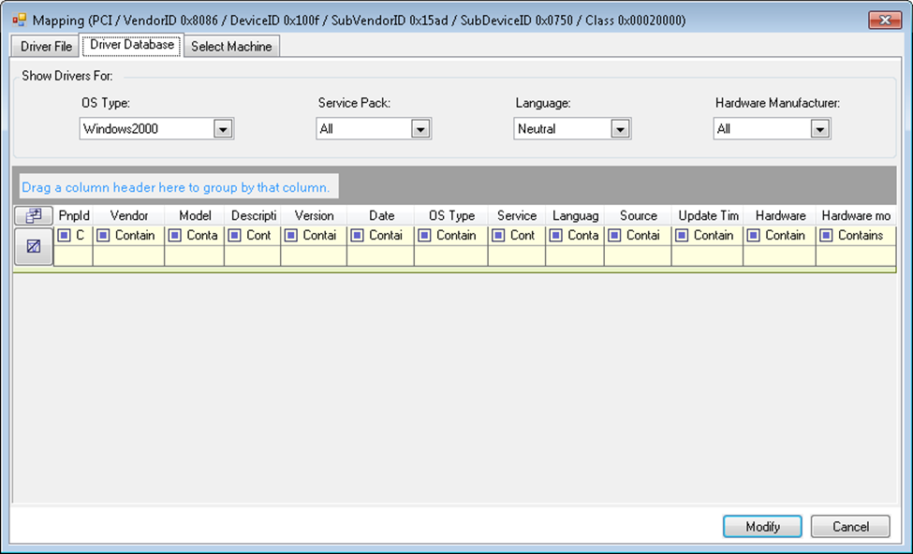Open the OS Type dropdown
The image size is (913, 554).
coord(223,129)
